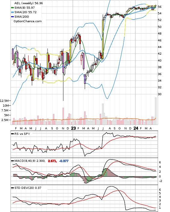The width and height of the screenshot is (170, 212).
Task: Click the OptionChance.com watermark text
Action: tap(28, 21)
